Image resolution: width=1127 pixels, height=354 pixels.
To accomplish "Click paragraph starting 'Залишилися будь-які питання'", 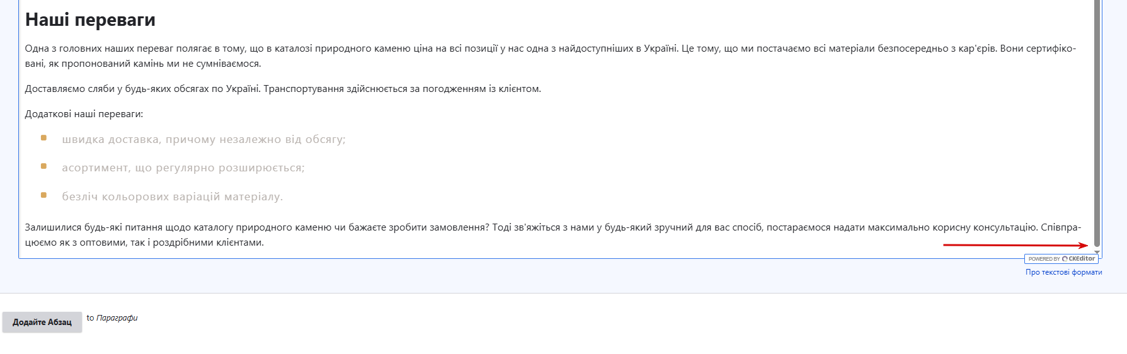I will pos(552,235).
